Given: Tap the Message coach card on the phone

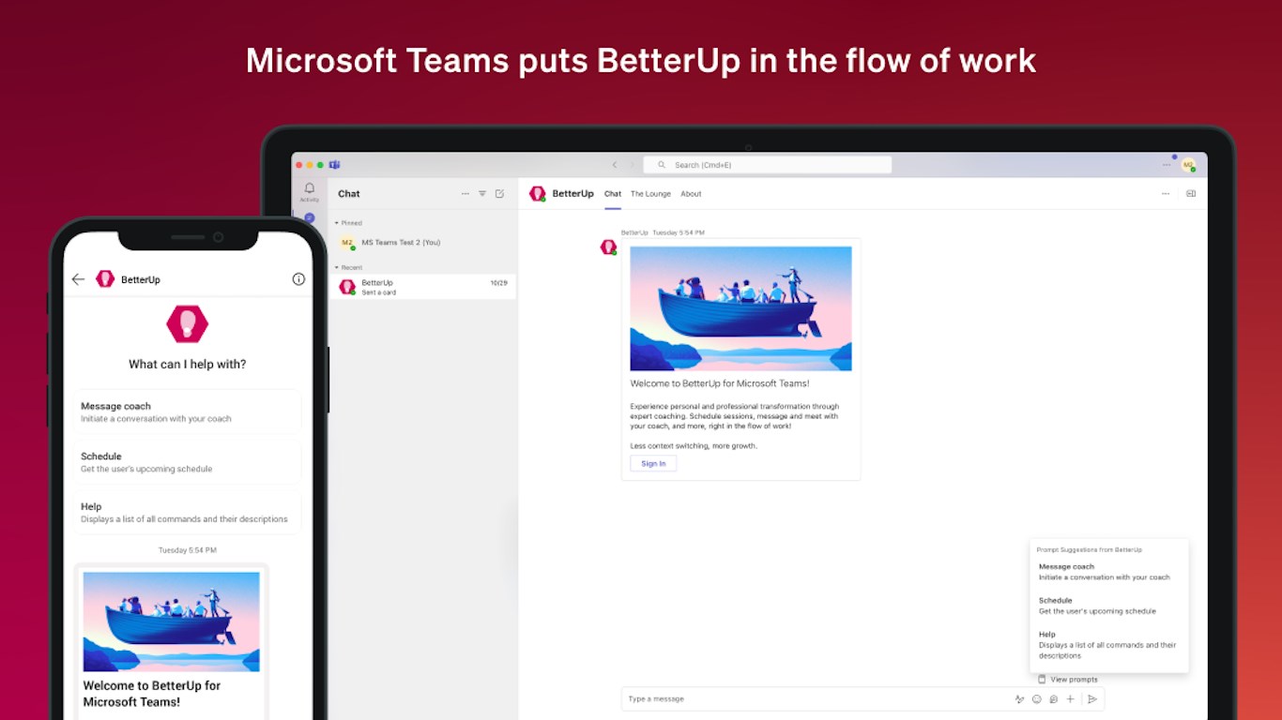Looking at the screenshot, I should click(x=188, y=412).
